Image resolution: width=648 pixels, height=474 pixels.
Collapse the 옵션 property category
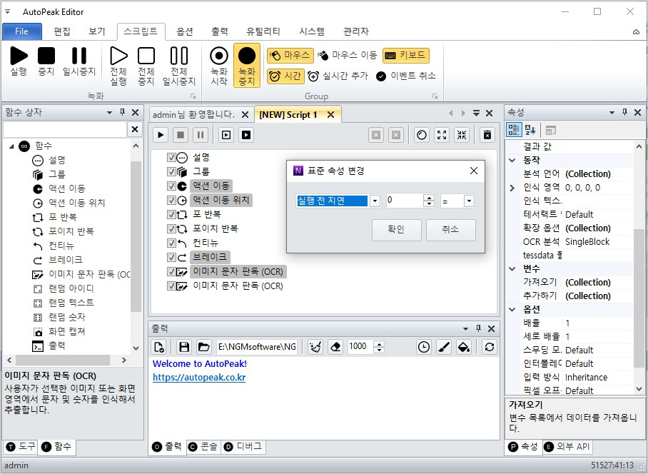point(512,310)
